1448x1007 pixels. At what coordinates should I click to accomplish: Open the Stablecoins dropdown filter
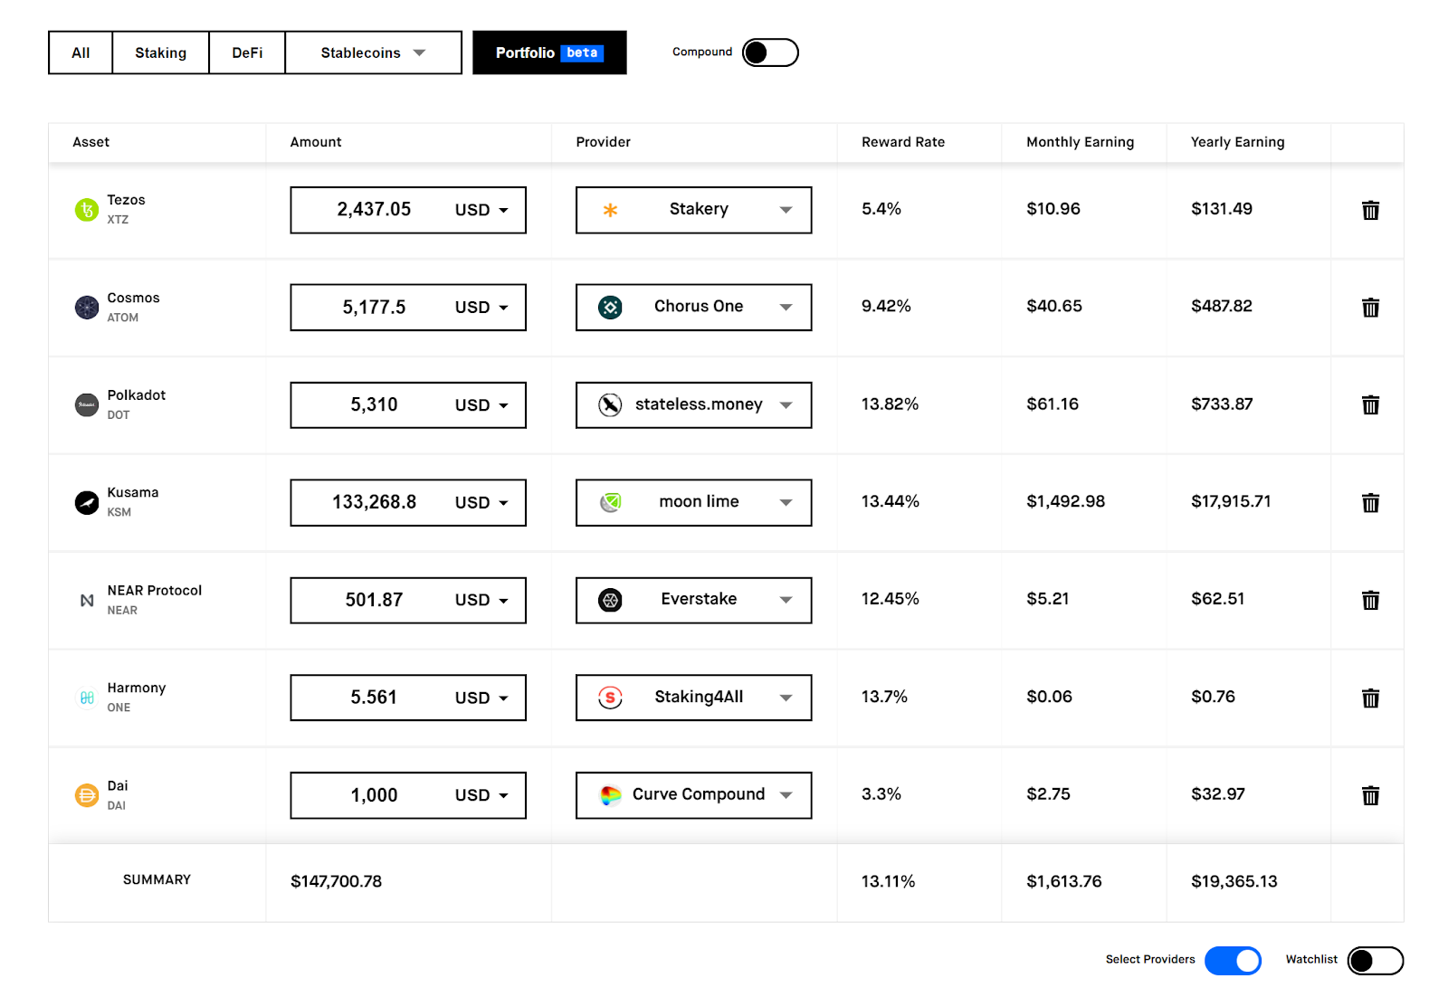373,52
